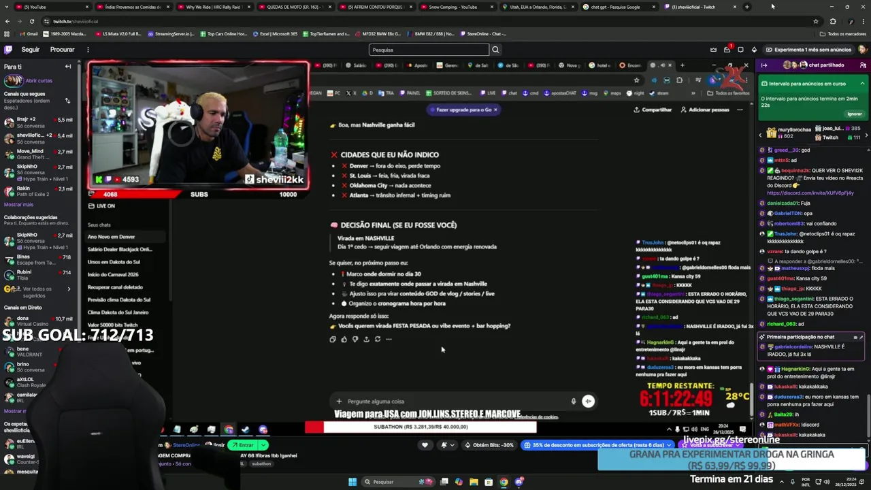Open the Procurar tab in Twitch navigation
The width and height of the screenshot is (871, 490).
click(62, 50)
